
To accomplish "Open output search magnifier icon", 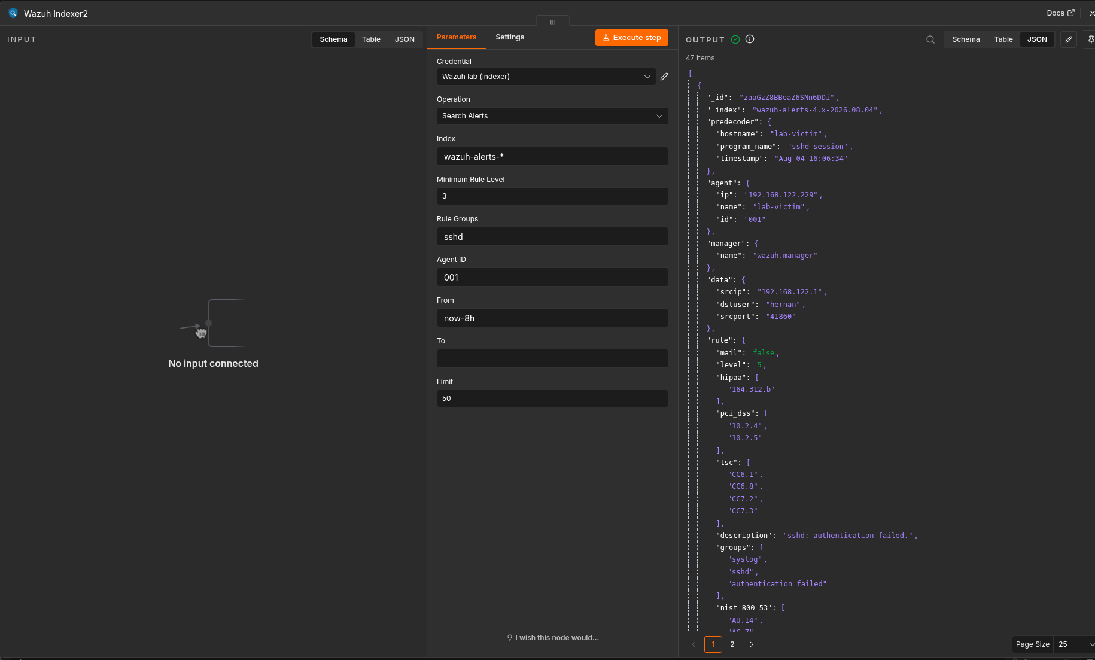I will tap(930, 39).
